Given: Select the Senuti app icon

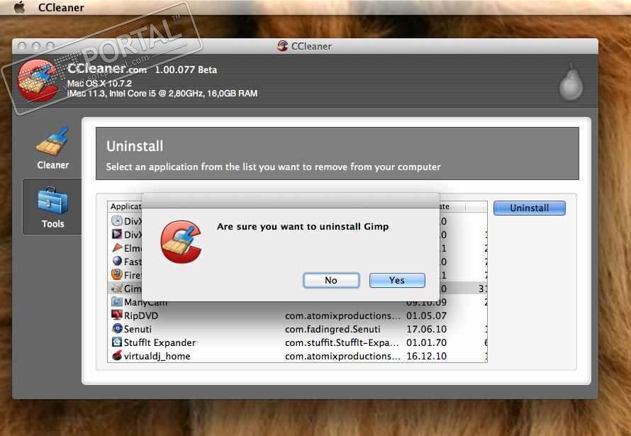Looking at the screenshot, I should 117,329.
